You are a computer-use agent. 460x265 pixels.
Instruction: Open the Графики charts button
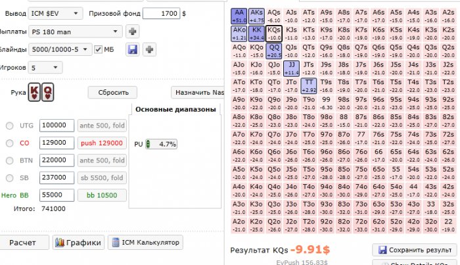tap(78, 243)
